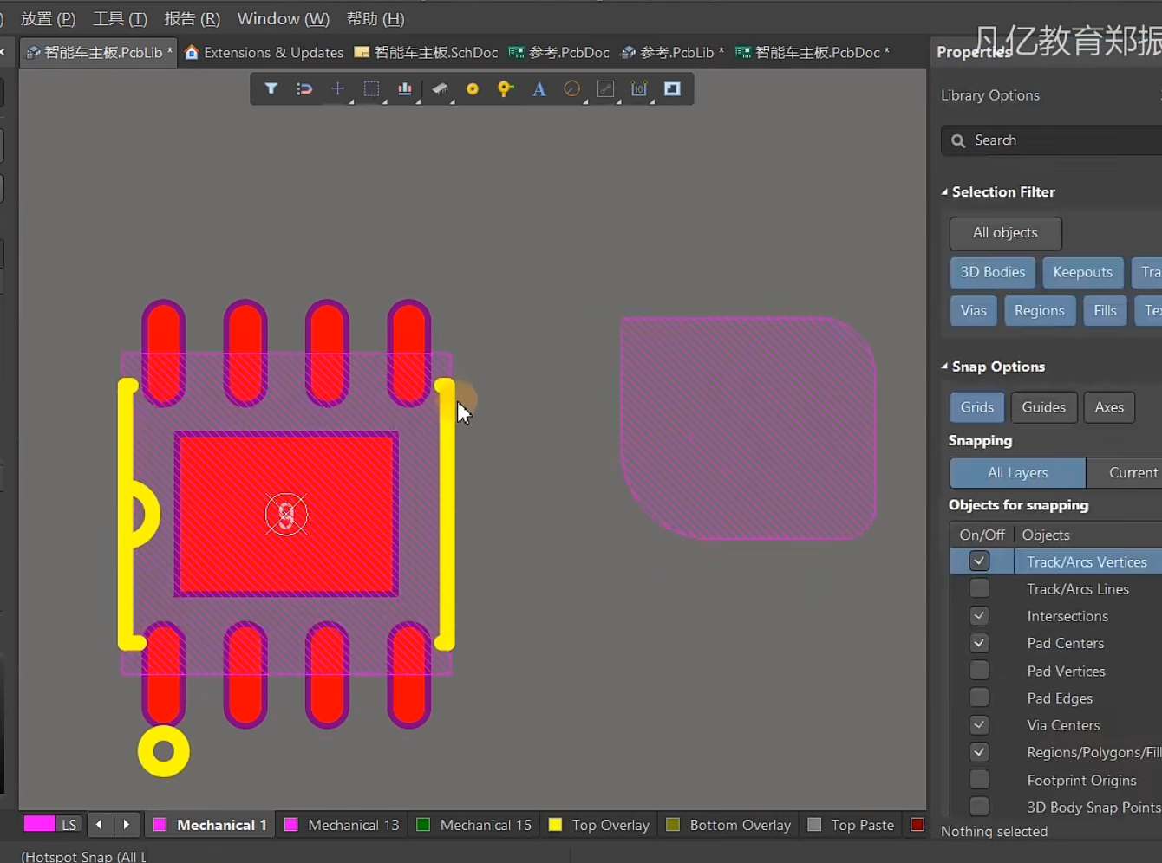Select the selection filter funnel tool
1162x863 pixels.
[x=271, y=88]
